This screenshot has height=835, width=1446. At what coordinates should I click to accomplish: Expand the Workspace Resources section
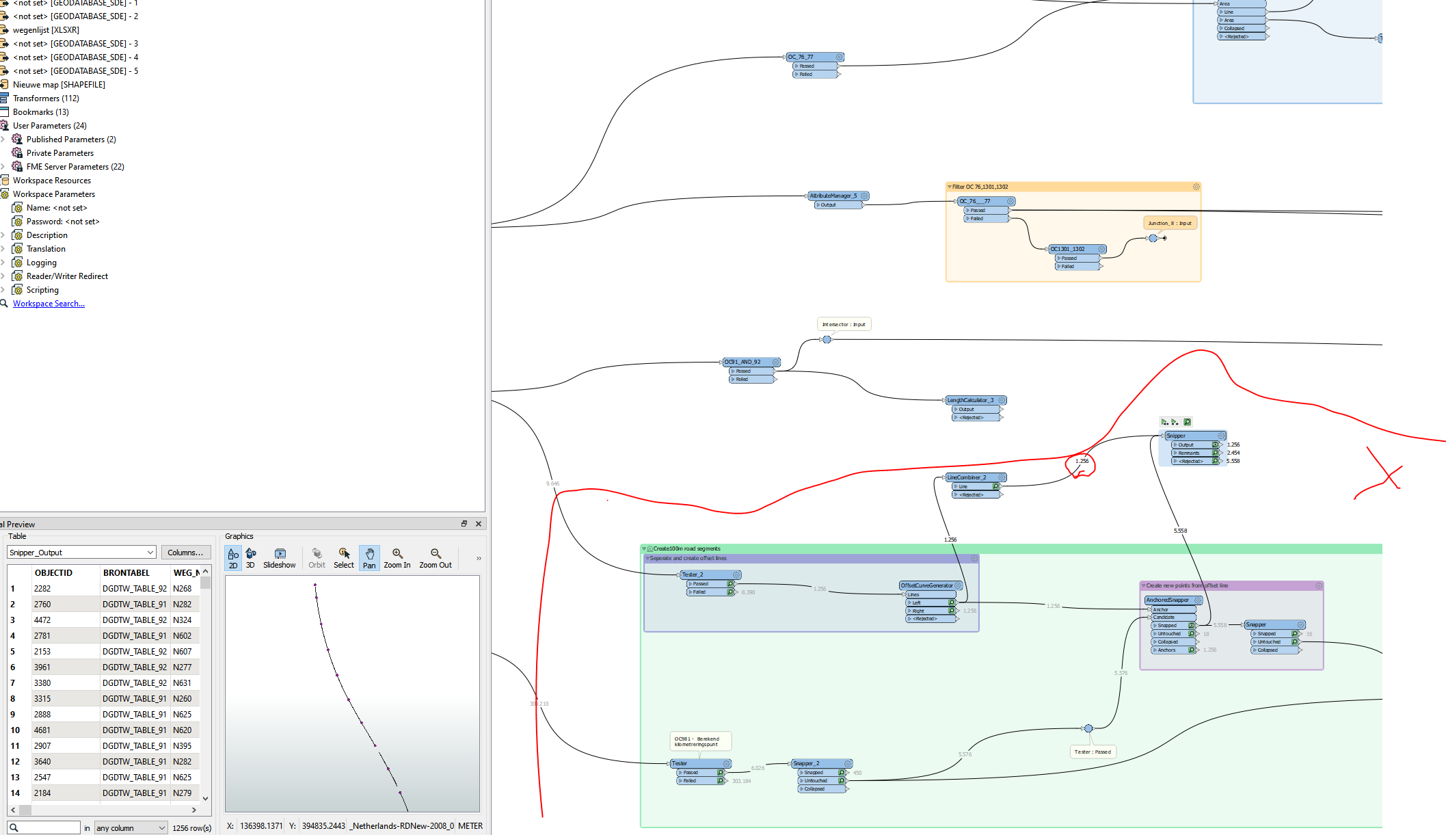coord(52,180)
